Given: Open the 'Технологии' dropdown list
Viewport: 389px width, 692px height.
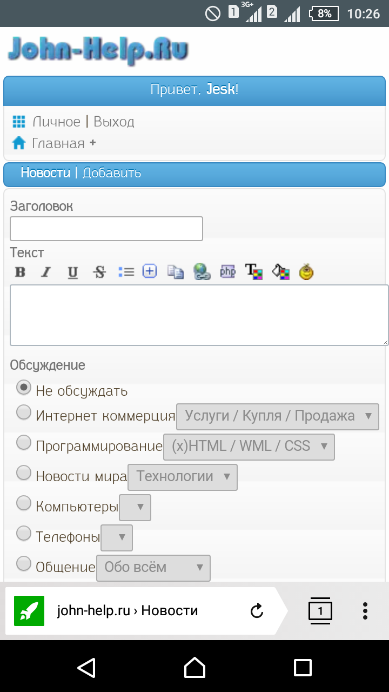Looking at the screenshot, I should [183, 477].
